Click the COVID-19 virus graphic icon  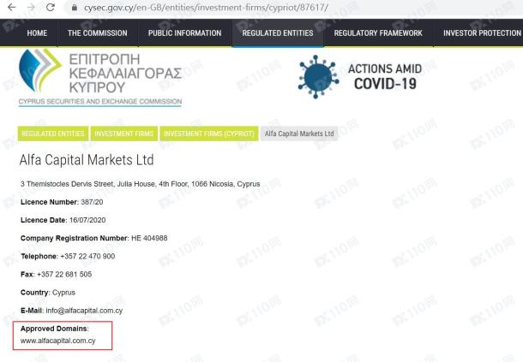point(318,77)
